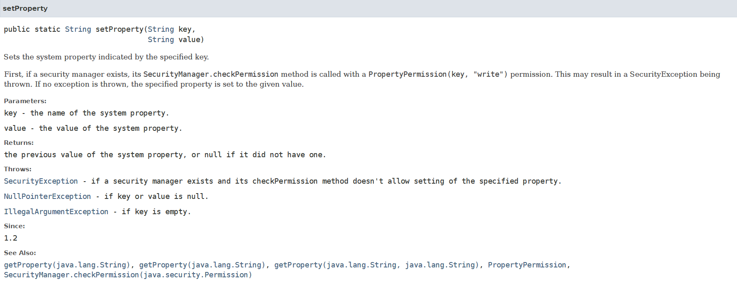Click the String return type link
This screenshot has width=737, height=286.
pyautogui.click(x=78, y=29)
